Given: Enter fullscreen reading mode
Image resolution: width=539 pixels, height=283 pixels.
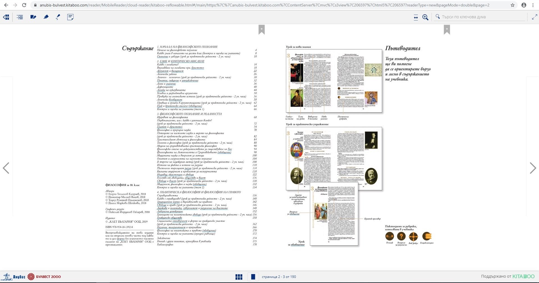Looking at the screenshot, I should (x=534, y=17).
